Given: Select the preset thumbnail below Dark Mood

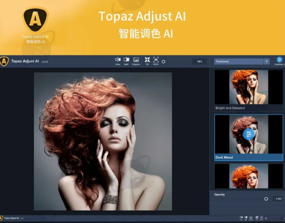Looking at the screenshot, I should pos(248,176).
